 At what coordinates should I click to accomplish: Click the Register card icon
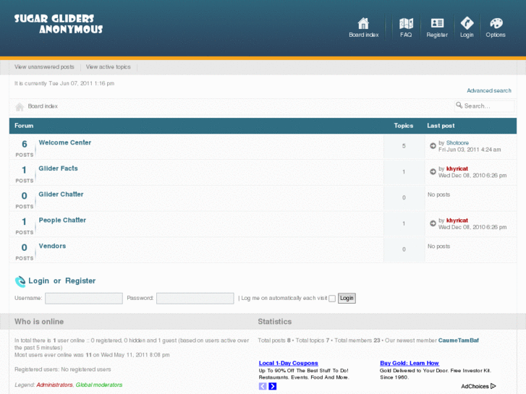[x=437, y=23]
